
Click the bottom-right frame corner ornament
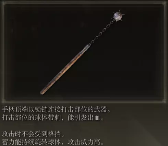pyautogui.click(x=165, y=101)
